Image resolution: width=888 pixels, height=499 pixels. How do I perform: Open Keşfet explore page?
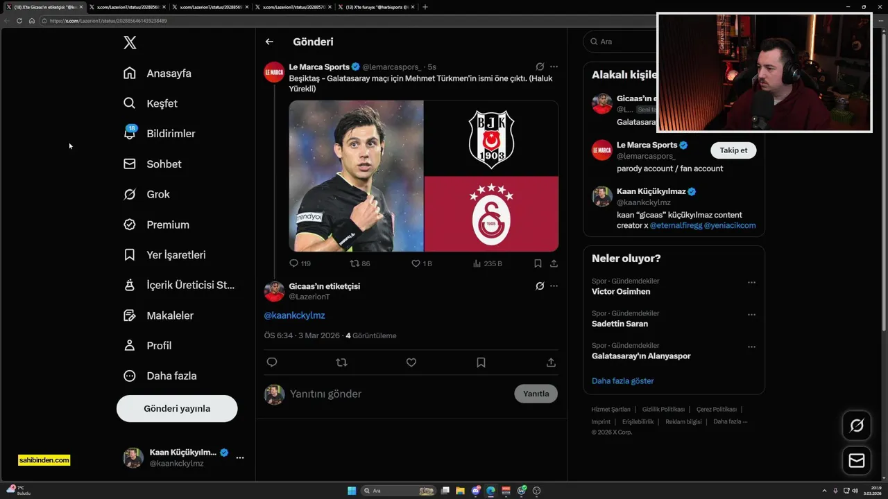151,103
